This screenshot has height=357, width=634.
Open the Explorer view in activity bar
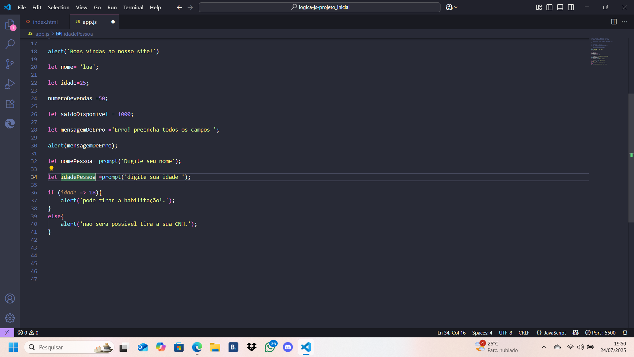pos(10,24)
